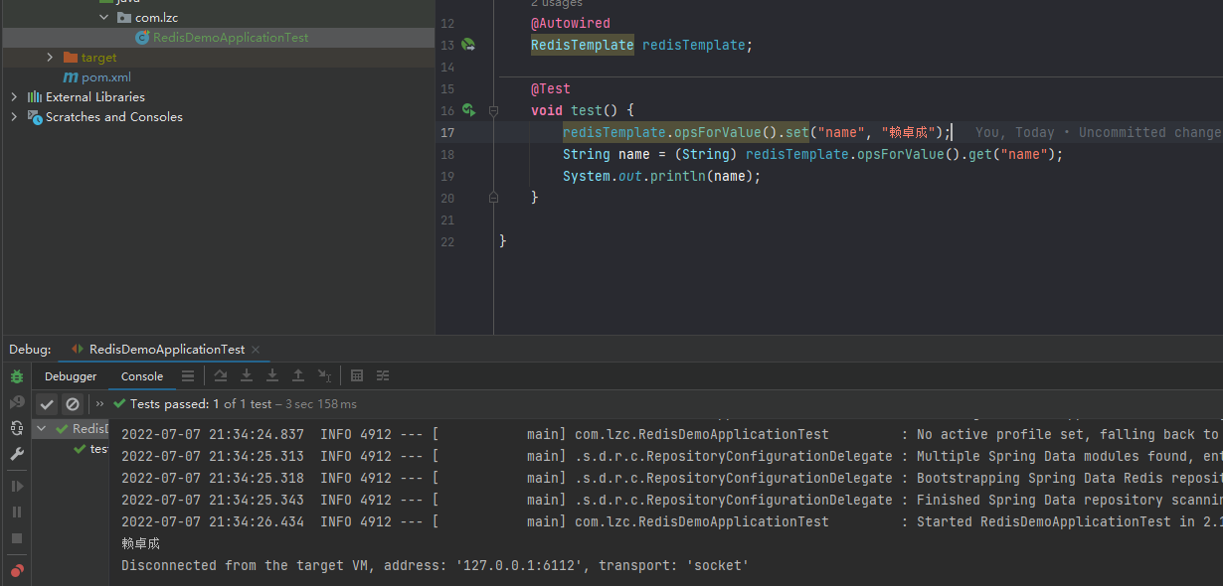Click the Trace Current Stream Chain icon
The image size is (1223, 586).
click(x=383, y=375)
